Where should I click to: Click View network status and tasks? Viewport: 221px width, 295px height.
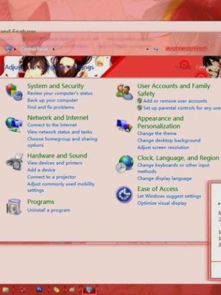[60, 132]
